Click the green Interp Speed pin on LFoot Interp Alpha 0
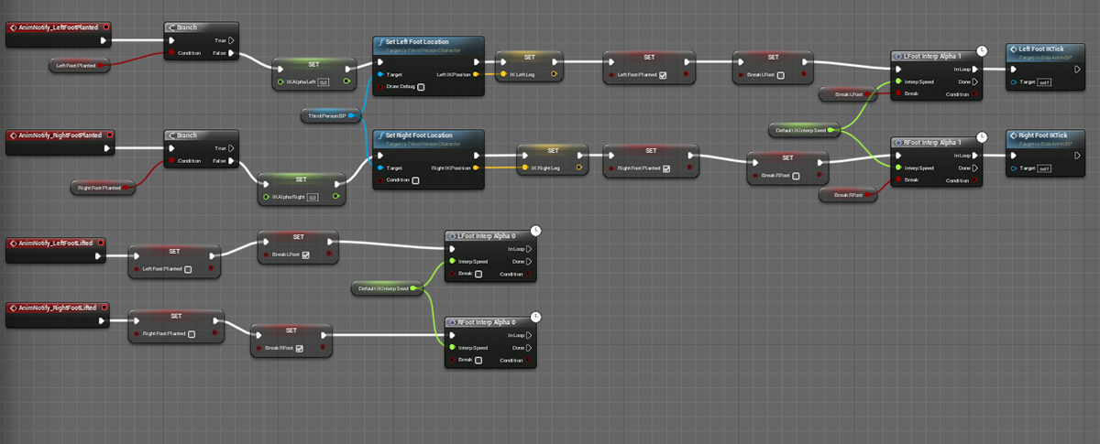This screenshot has height=444, width=1100. [452, 261]
